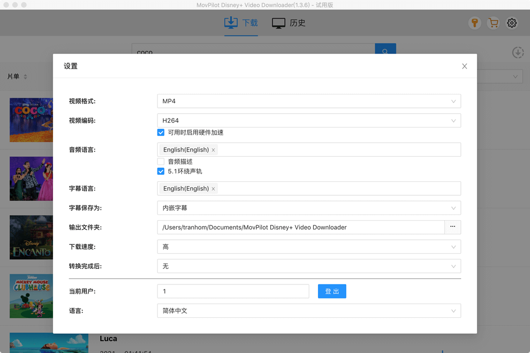Screen dimensions: 530x353
Task: Click the 当前用户 input field
Action: pyautogui.click(x=233, y=291)
